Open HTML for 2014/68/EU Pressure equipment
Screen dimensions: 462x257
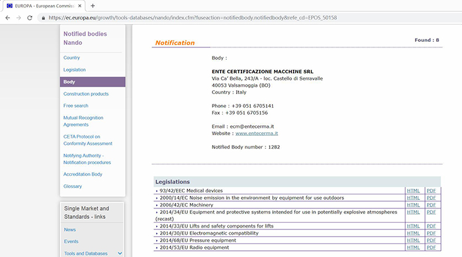(x=413, y=240)
